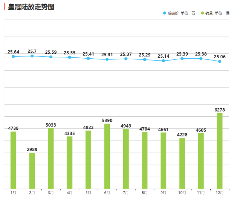Toggle the 销量 series legend label
This screenshot has height=197, width=233.
217,13
